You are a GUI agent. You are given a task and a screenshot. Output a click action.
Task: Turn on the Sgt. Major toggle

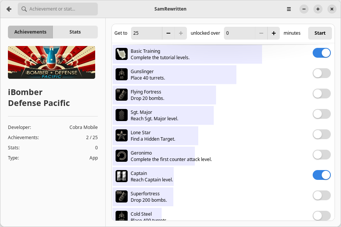click(322, 114)
